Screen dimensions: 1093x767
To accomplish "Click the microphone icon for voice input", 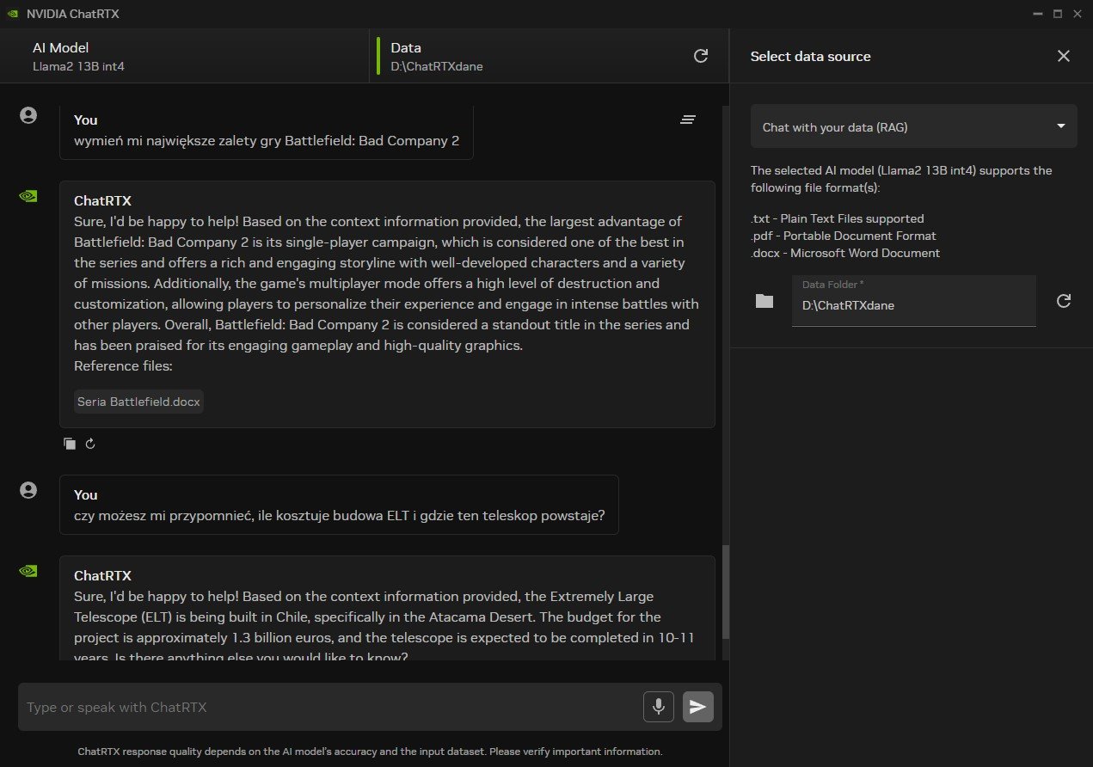I will (658, 707).
